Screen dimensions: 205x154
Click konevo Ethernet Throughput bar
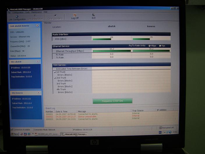coord(151,51)
